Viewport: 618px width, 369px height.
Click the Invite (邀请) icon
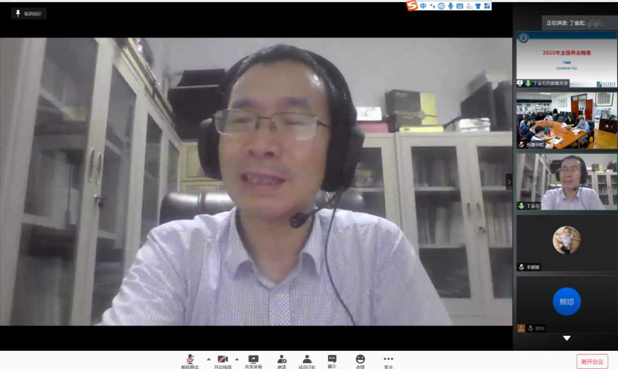click(281, 360)
